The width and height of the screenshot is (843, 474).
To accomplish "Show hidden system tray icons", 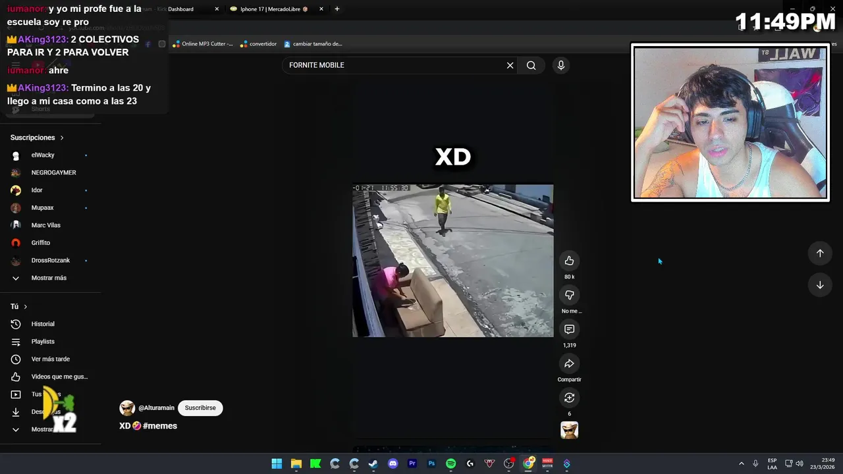I will [x=742, y=463].
